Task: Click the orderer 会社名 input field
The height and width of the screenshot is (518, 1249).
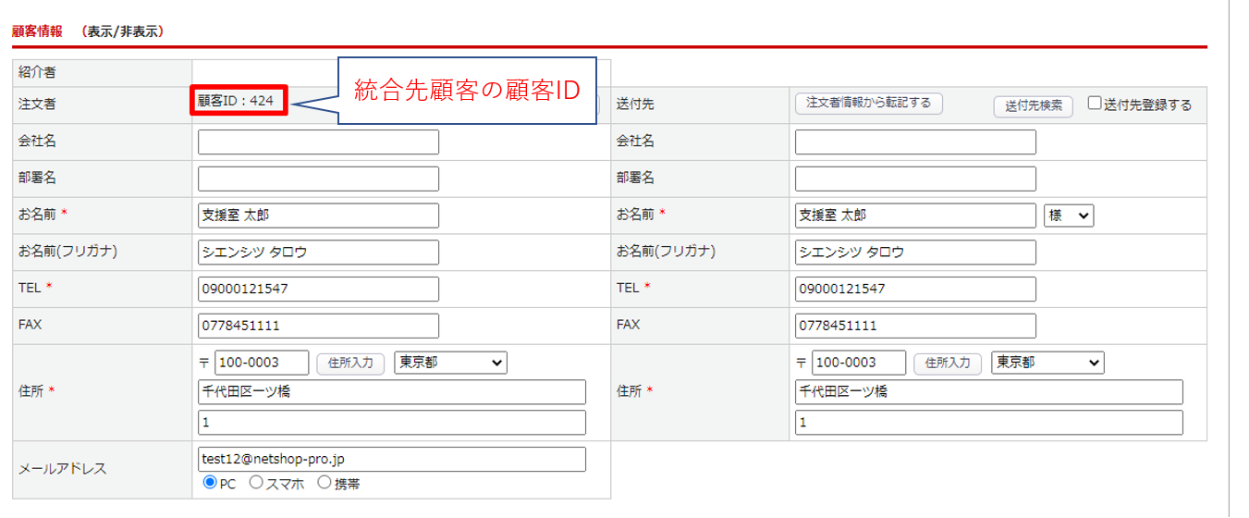Action: tap(318, 142)
